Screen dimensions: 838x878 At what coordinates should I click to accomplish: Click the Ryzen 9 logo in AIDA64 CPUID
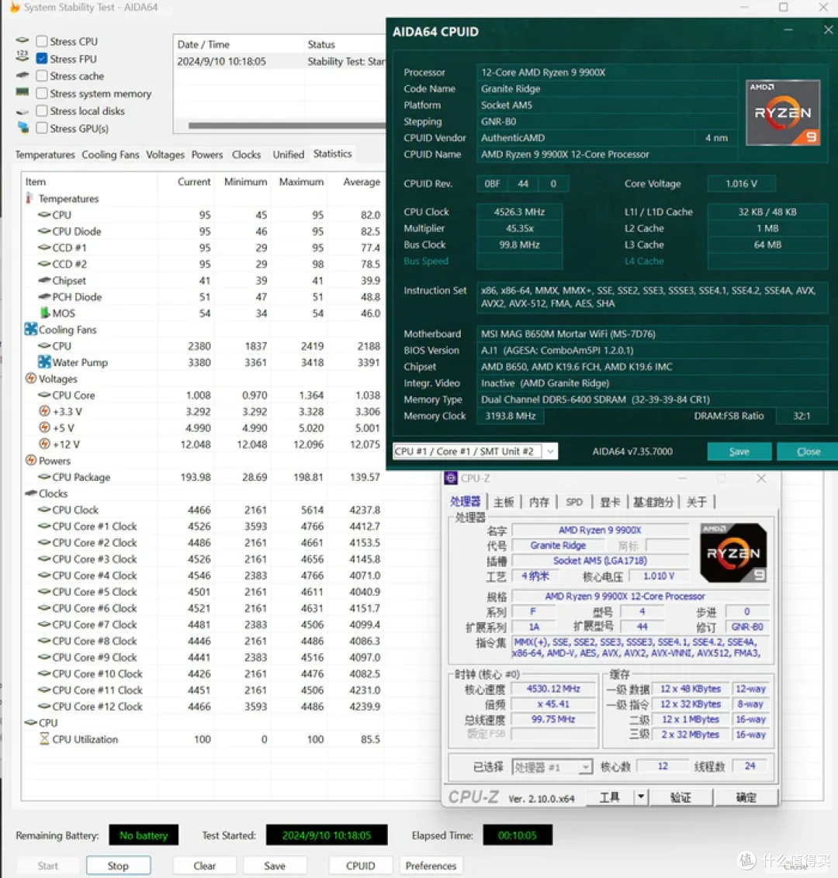pos(783,112)
